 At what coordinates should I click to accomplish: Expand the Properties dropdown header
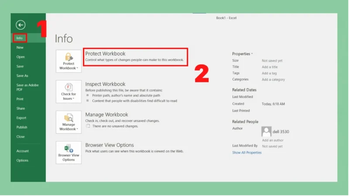click(242, 54)
